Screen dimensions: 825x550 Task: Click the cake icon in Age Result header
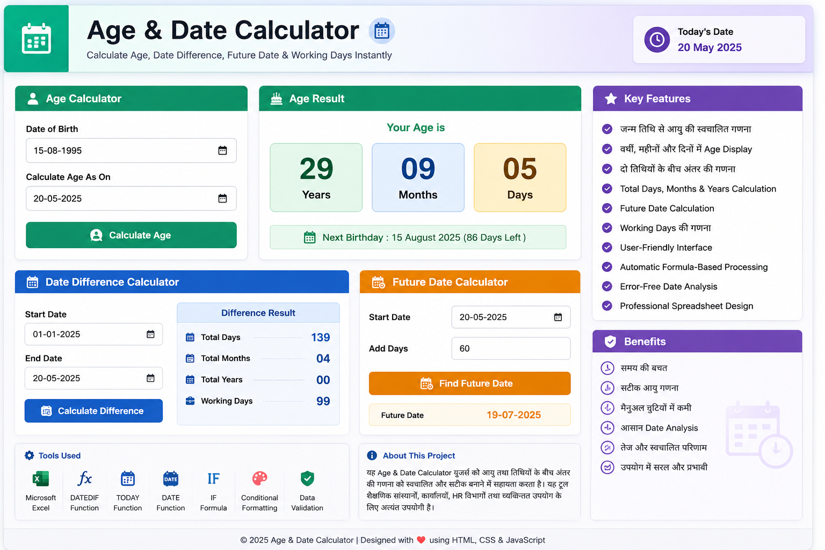(277, 98)
